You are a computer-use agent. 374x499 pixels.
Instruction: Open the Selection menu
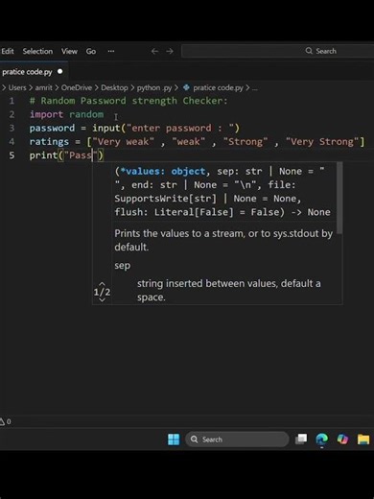click(37, 51)
